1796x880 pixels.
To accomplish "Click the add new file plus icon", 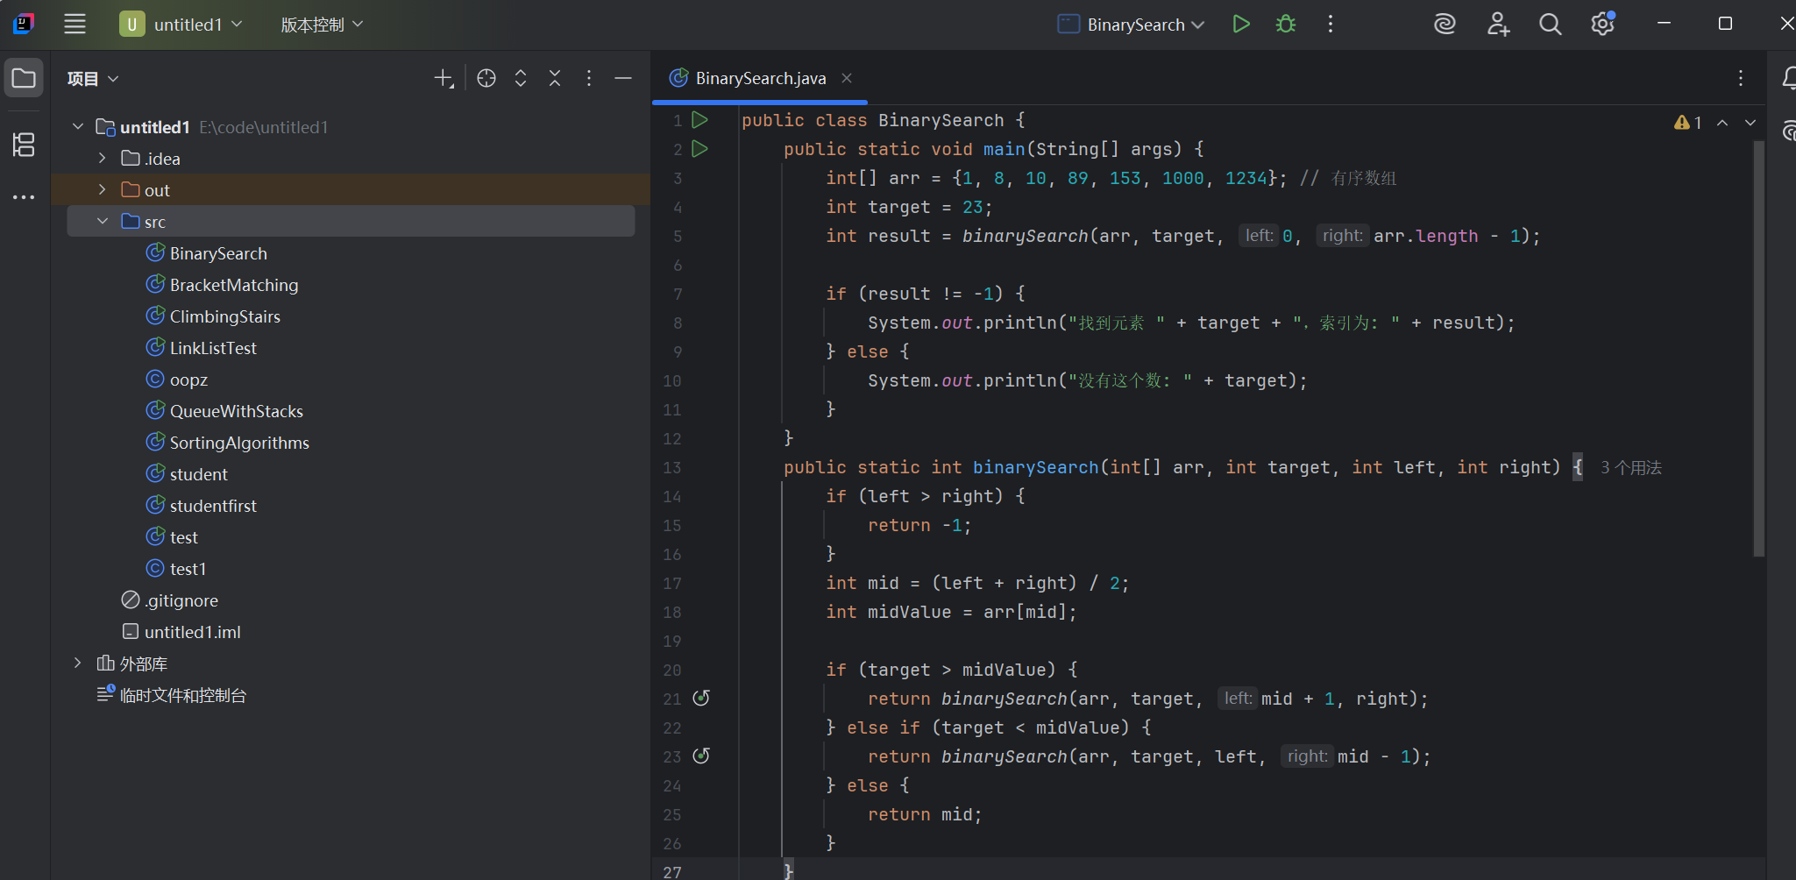I will (x=444, y=79).
